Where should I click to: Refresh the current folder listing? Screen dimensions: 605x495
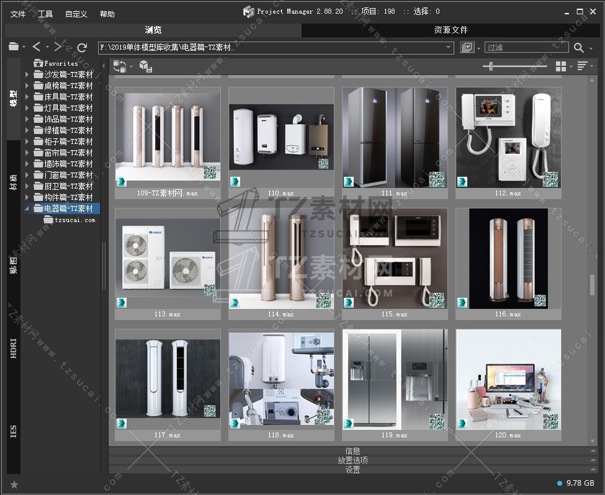[82, 47]
